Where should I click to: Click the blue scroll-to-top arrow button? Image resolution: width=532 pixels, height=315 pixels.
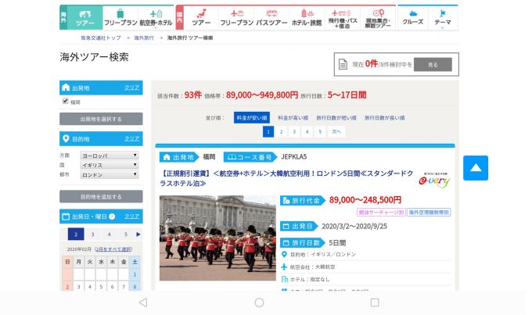tap(475, 168)
